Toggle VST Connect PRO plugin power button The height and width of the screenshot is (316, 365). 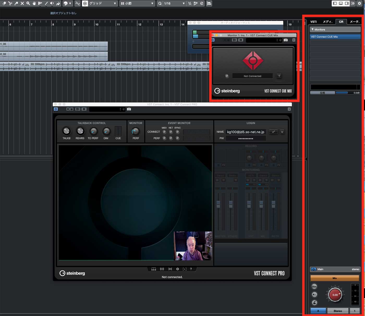56,109
